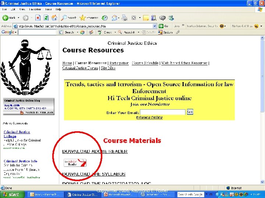Click the Home link in page navigation
The height and width of the screenshot is (198, 265).
pyautogui.click(x=67, y=63)
